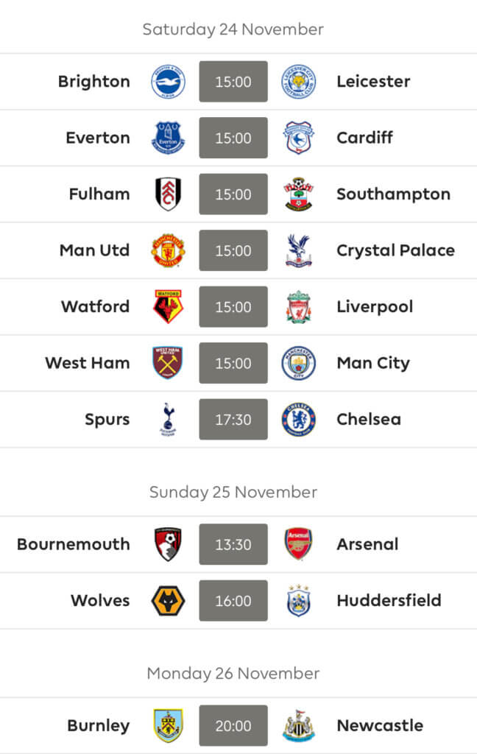Viewport: 477px width, 754px height.
Task: Open the Huddersfield team name link
Action: tap(389, 600)
